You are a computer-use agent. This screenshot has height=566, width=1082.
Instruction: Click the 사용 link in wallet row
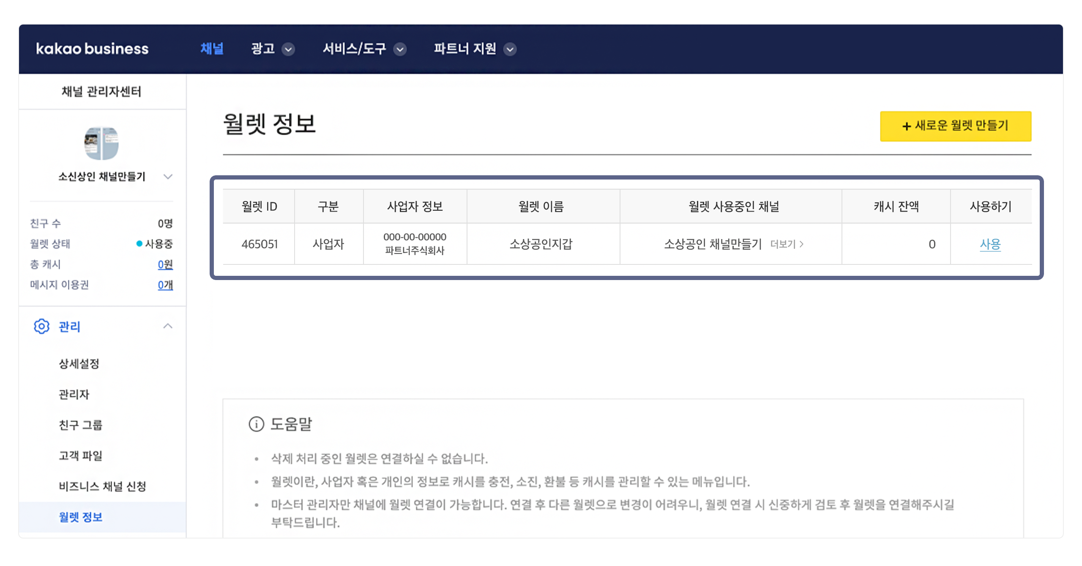click(990, 244)
